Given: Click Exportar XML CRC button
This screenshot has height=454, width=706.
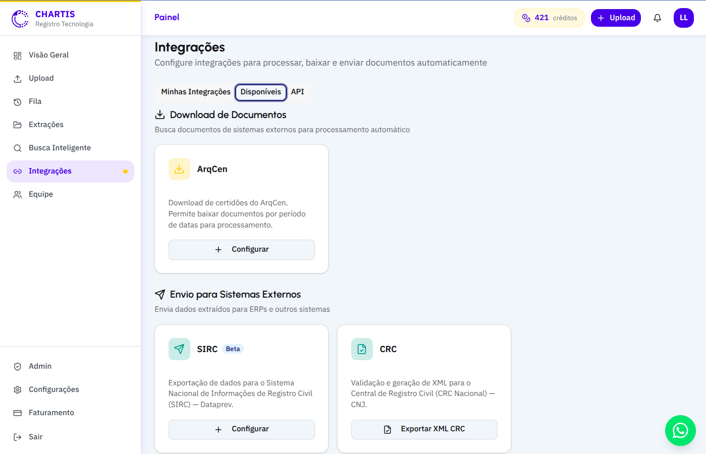Looking at the screenshot, I should 424,429.
